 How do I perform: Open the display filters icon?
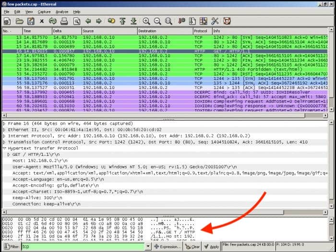pyautogui.click(x=192, y=21)
